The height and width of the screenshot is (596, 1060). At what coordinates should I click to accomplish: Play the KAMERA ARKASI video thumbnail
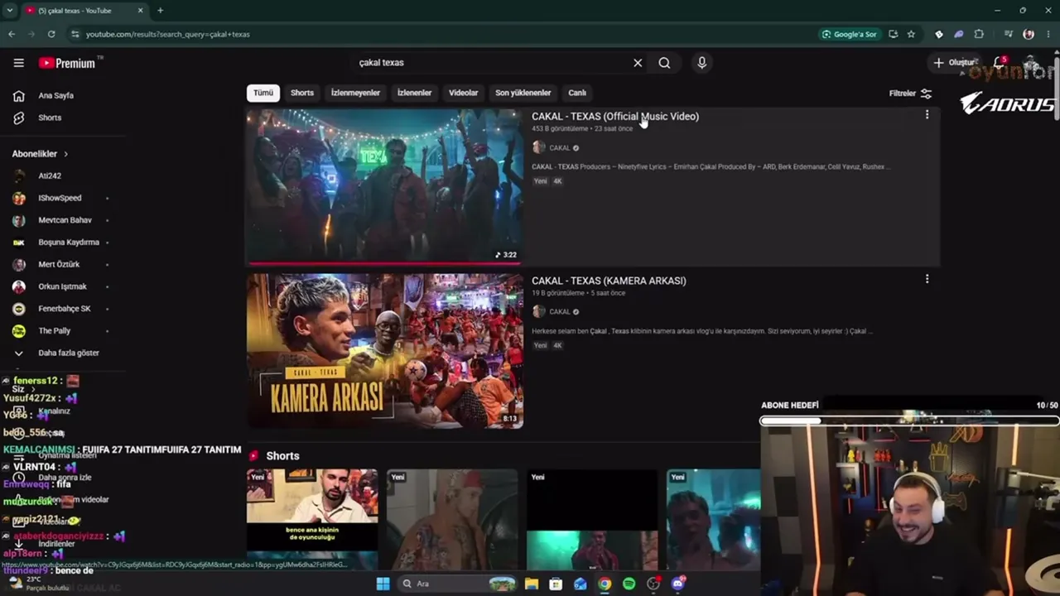tap(384, 350)
